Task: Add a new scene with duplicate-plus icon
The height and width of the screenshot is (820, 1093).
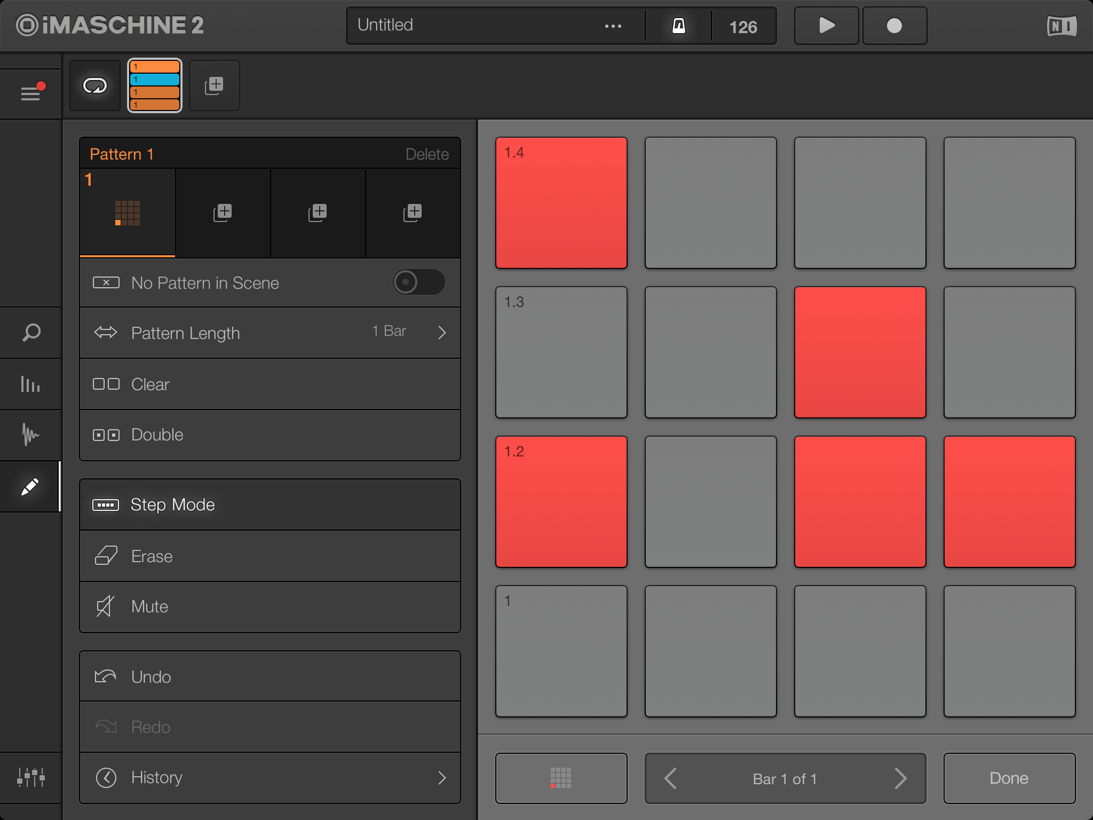Action: point(215,85)
